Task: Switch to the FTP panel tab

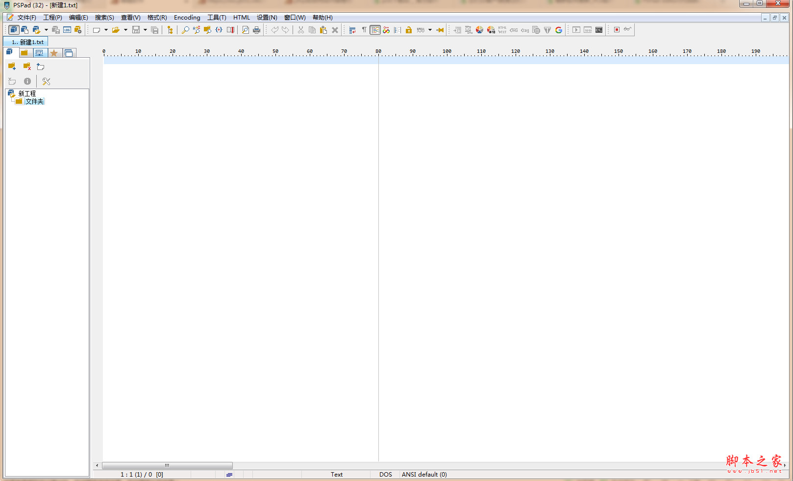Action: click(x=39, y=53)
